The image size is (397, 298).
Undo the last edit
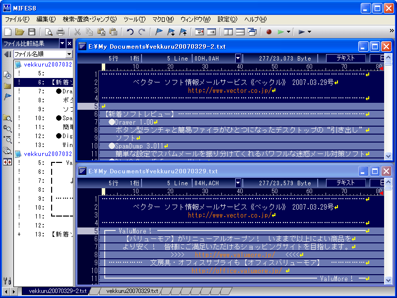pyautogui.click(x=130, y=32)
